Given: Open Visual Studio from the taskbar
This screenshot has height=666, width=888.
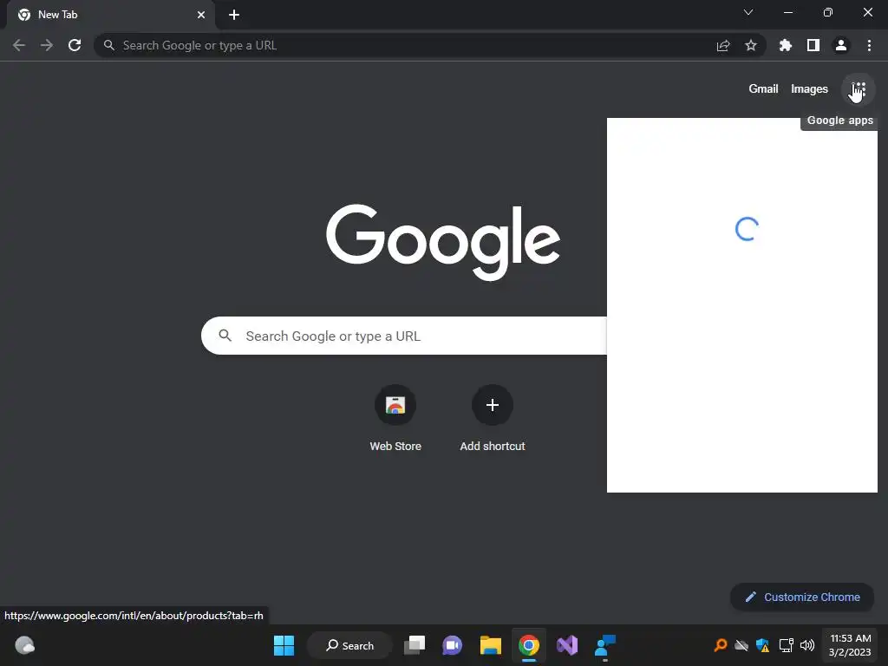Looking at the screenshot, I should coord(567,645).
